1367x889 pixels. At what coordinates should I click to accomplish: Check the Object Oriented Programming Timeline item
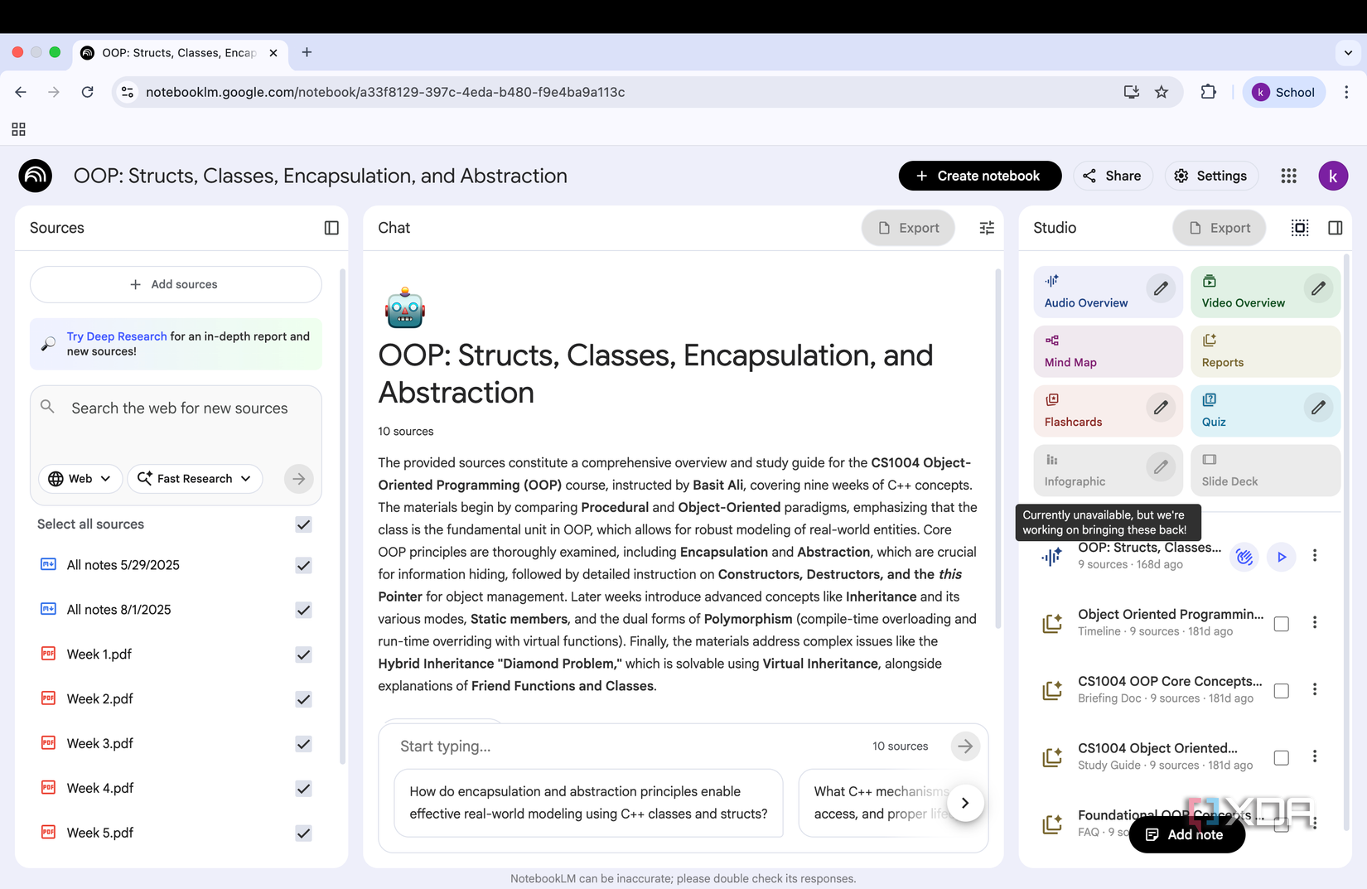click(x=1281, y=623)
